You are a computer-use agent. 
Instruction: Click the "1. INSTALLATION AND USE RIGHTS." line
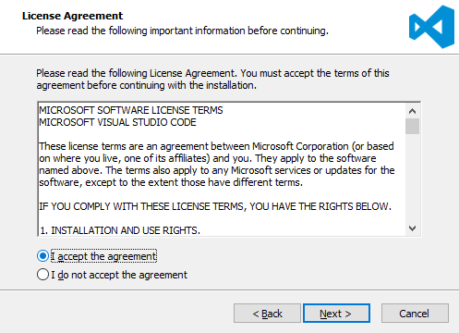tap(120, 230)
